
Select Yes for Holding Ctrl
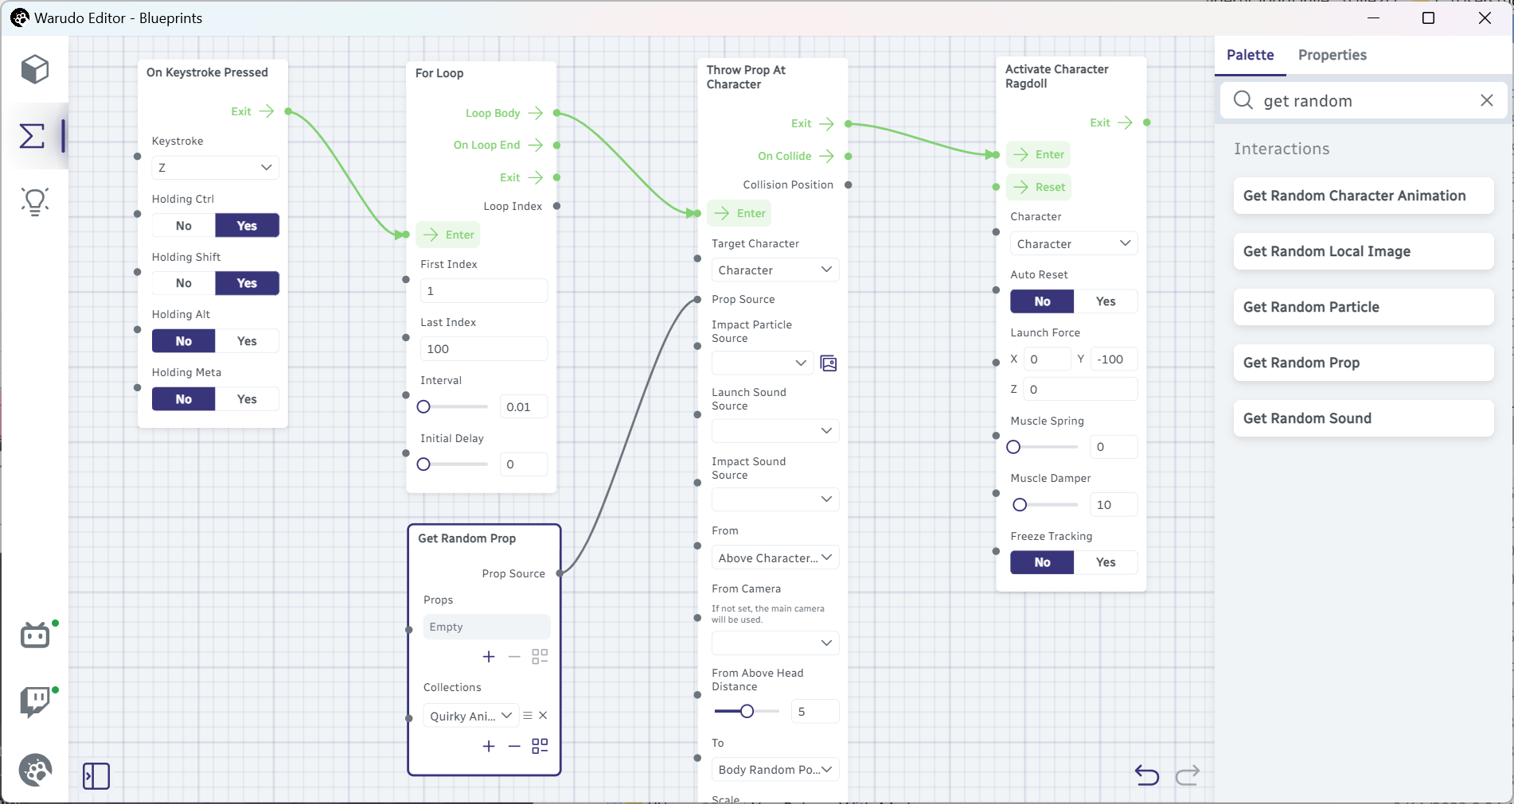point(247,226)
